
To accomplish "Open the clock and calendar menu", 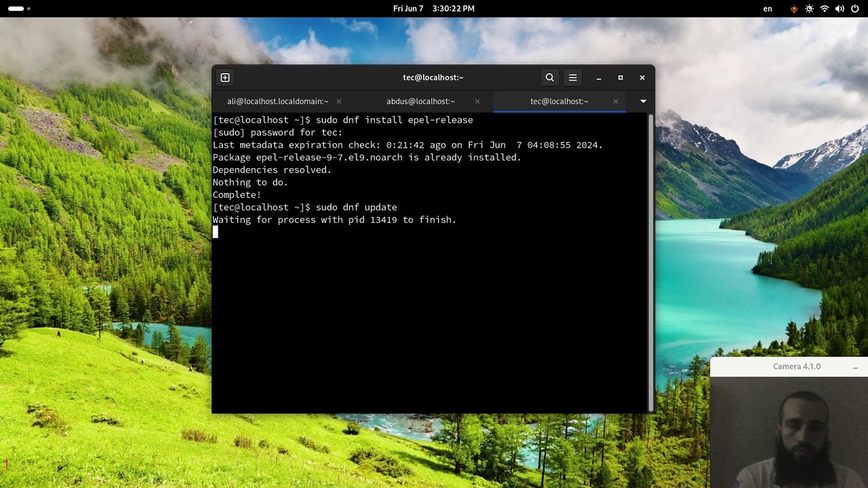I will 434,9.
